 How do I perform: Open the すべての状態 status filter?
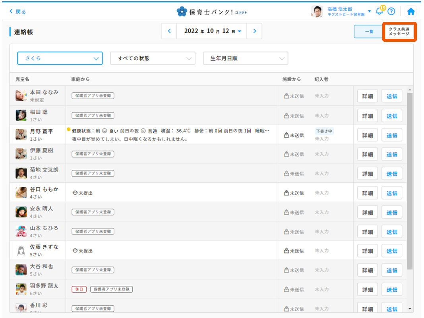click(153, 58)
